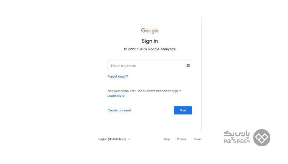The image size is (288, 164).
Task: Click the Pars Pack diamond logo icon
Action: click(262, 137)
